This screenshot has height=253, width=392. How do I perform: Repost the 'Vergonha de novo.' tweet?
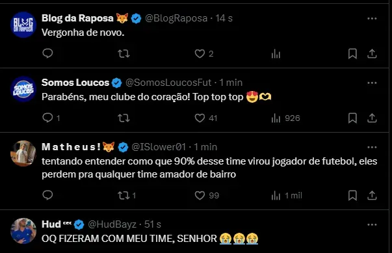[124, 53]
